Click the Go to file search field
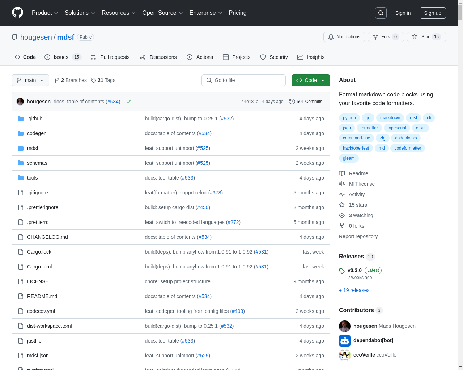The height and width of the screenshot is (370, 463). 243,80
